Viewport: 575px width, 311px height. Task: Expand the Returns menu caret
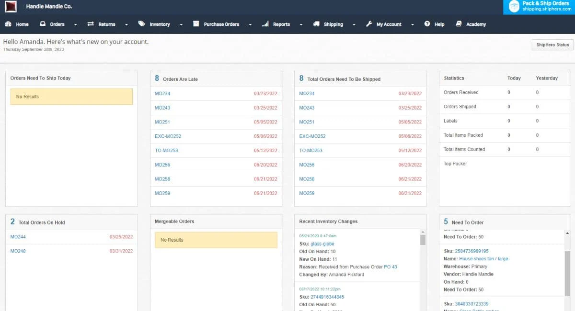(126, 24)
